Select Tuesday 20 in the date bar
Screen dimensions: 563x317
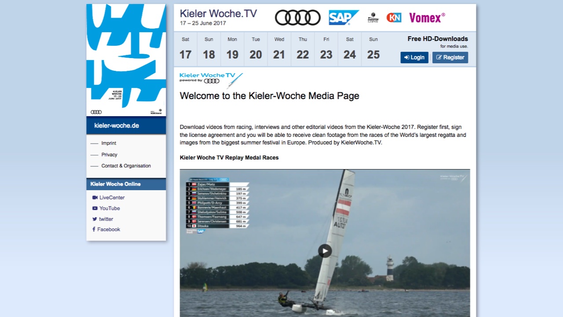tap(256, 49)
